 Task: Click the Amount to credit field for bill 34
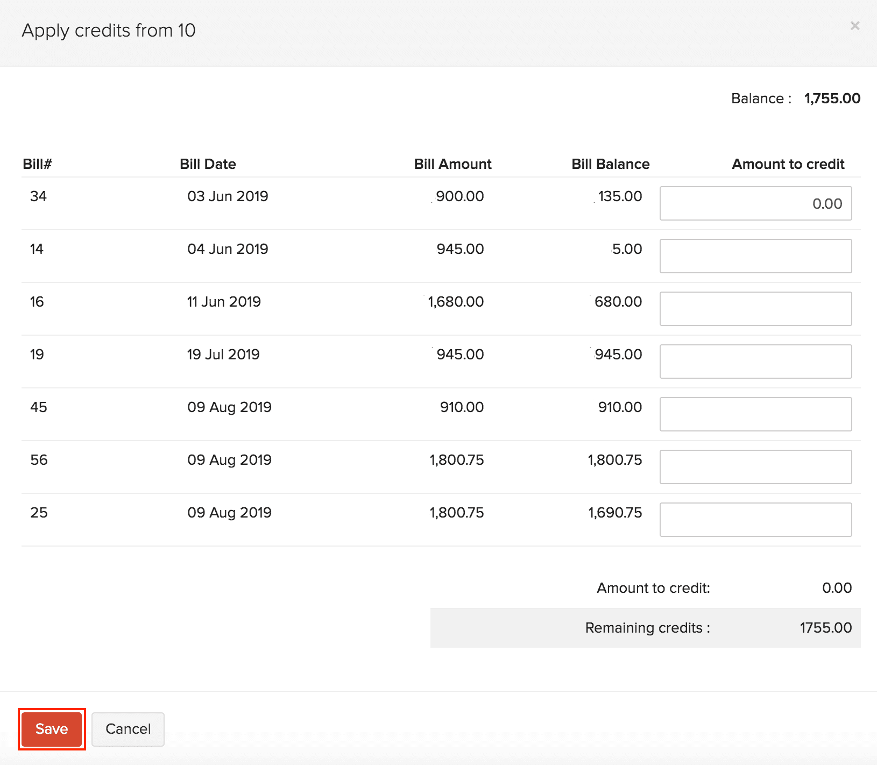755,203
